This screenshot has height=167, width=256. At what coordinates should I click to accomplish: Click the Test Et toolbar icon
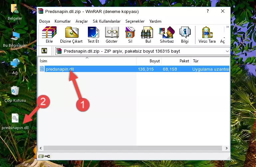[93, 35]
